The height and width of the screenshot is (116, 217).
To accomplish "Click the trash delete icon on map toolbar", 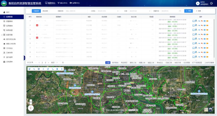I will (x=57, y=69).
